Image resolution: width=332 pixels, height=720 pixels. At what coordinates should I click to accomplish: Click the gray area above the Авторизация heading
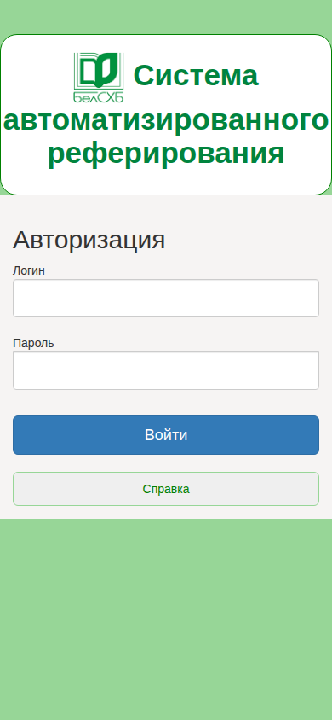166,212
